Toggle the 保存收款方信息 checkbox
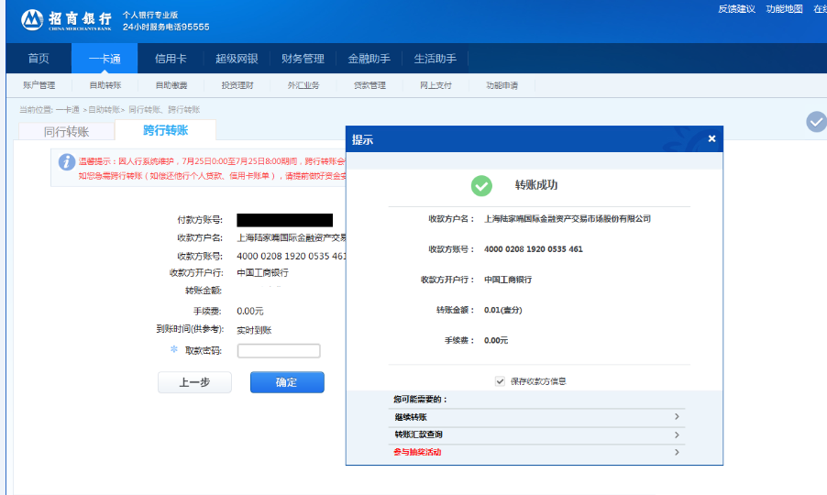The height and width of the screenshot is (495, 827). [500, 381]
